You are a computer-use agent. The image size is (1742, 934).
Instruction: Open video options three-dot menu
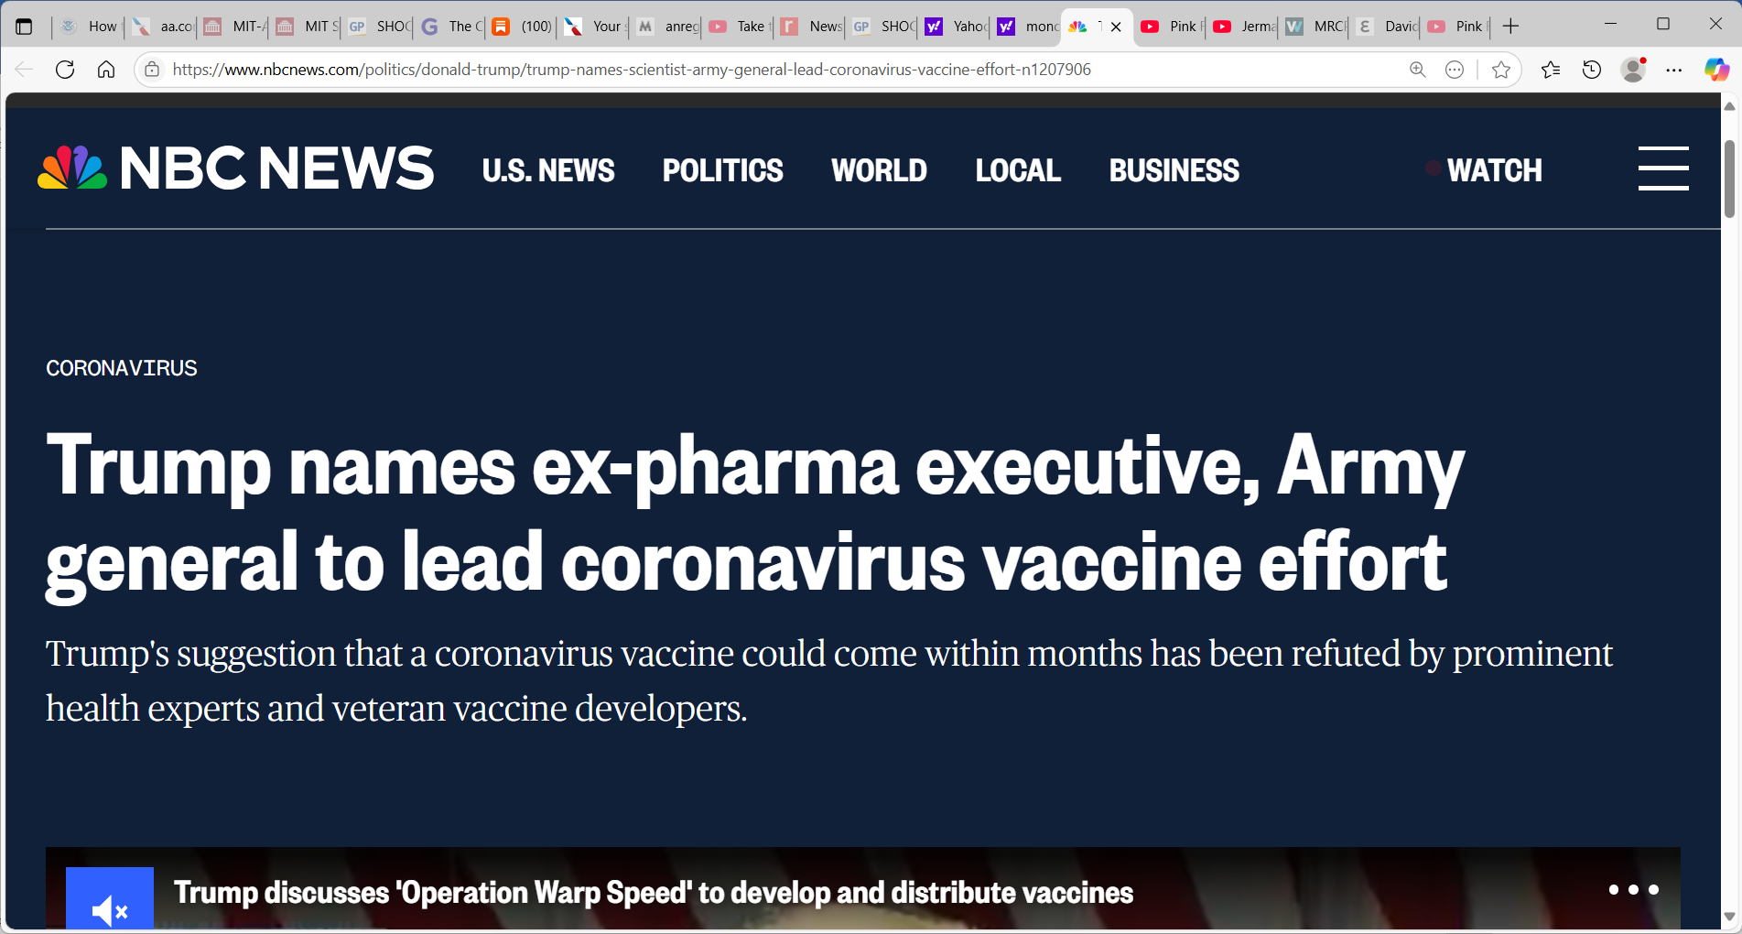click(x=1634, y=890)
